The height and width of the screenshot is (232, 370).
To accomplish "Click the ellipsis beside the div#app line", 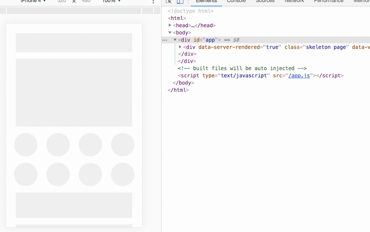I will coord(165,40).
